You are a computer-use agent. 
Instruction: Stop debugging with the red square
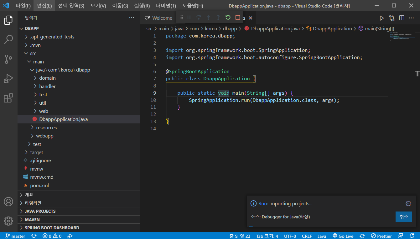(238, 17)
